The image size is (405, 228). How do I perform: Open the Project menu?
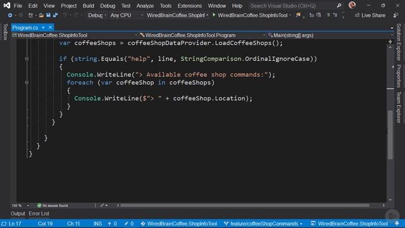pyautogui.click(x=69, y=6)
